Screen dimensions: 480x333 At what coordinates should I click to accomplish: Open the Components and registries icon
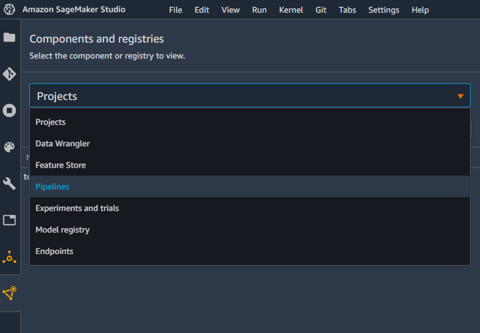(x=9, y=293)
